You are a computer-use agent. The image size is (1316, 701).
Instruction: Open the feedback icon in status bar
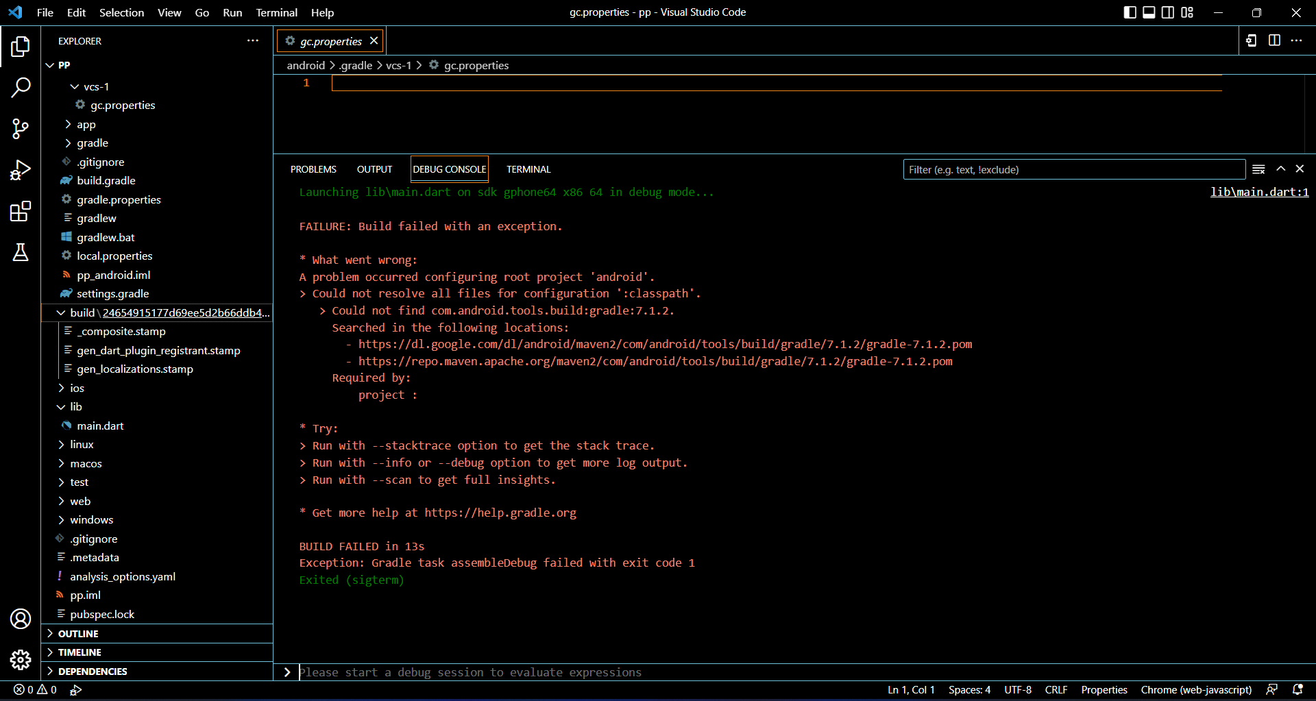pyautogui.click(x=1272, y=690)
